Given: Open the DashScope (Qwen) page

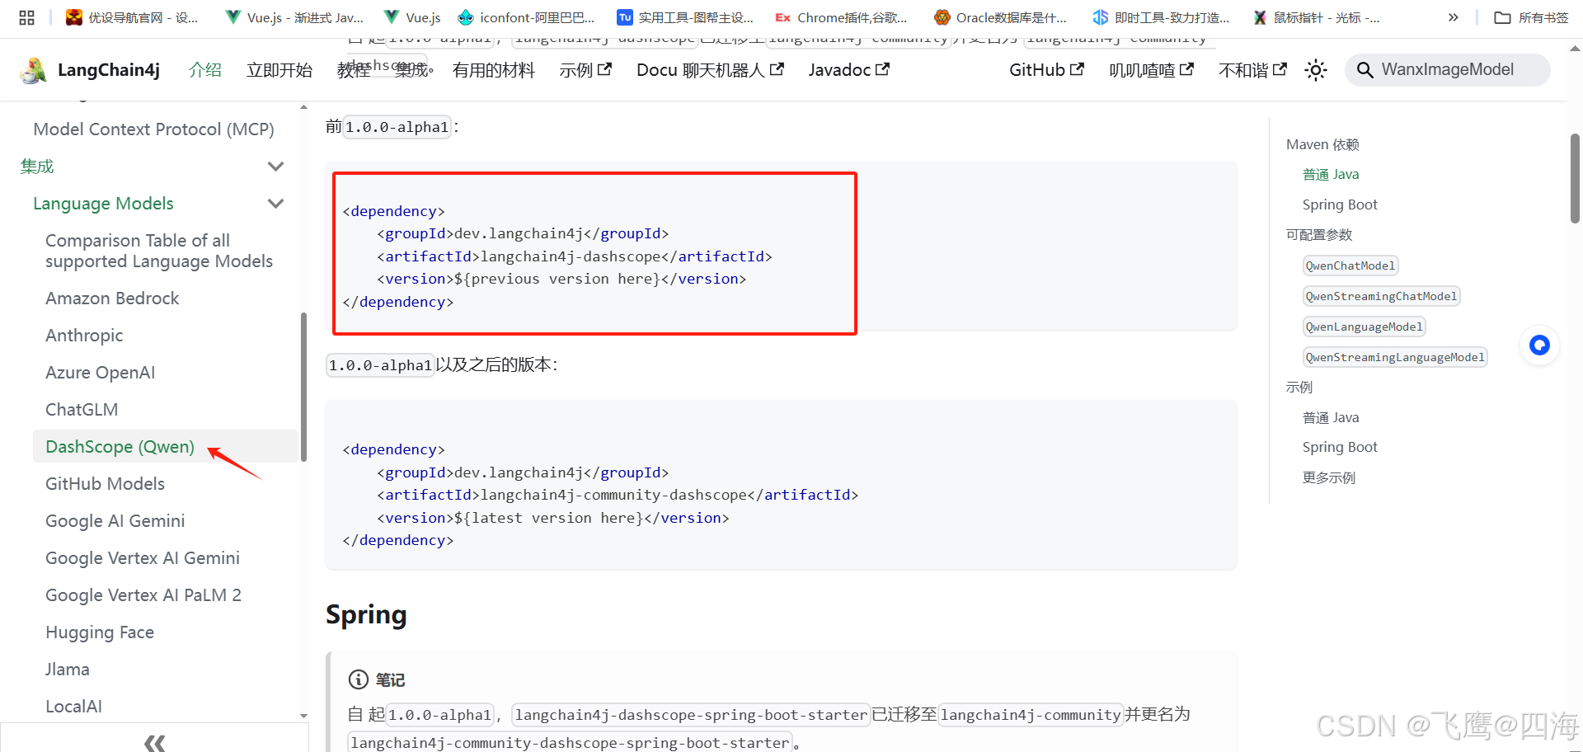Looking at the screenshot, I should 120,447.
